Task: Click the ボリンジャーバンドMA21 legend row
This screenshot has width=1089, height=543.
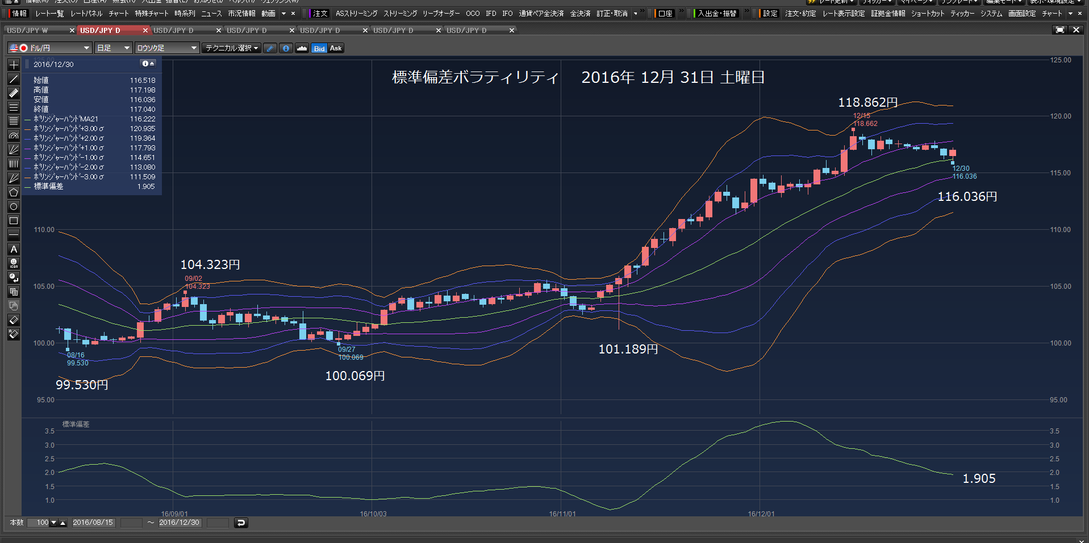Action: pos(91,119)
